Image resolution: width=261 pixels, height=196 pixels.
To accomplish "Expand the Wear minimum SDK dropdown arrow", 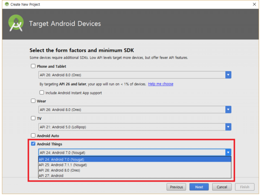I will [x=228, y=110].
